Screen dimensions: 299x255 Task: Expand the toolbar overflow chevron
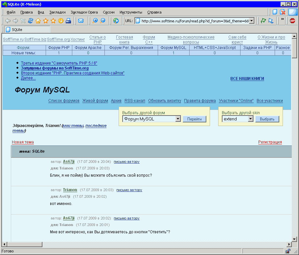[x=283, y=19]
